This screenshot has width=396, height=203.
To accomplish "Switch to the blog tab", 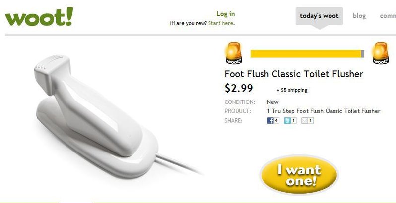I will (359, 16).
